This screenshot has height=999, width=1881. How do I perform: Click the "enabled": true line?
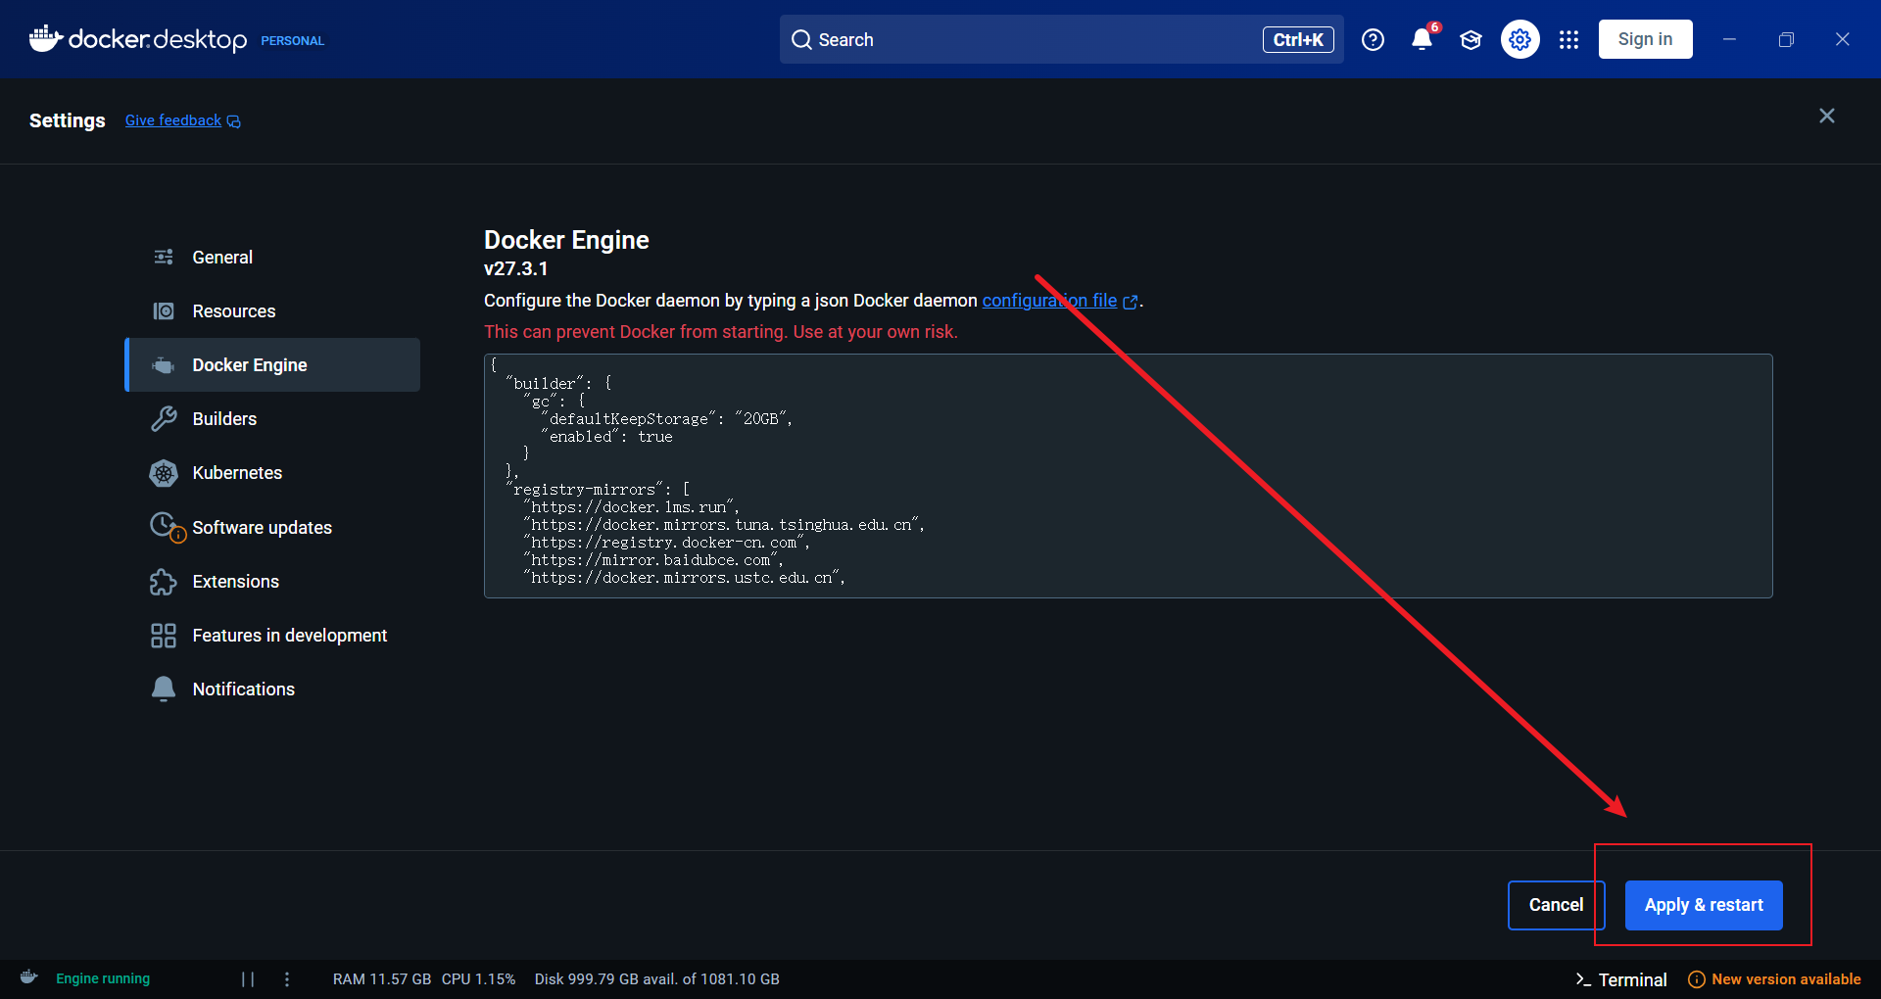[x=607, y=437]
